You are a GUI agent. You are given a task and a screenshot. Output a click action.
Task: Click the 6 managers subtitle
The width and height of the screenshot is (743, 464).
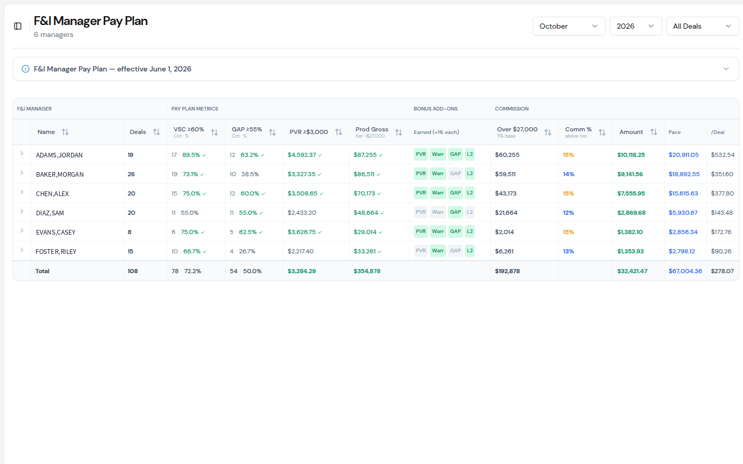pyautogui.click(x=54, y=35)
